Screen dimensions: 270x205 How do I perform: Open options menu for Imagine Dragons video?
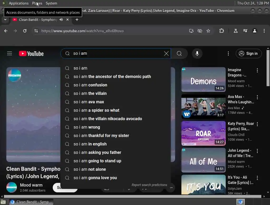click(x=257, y=70)
